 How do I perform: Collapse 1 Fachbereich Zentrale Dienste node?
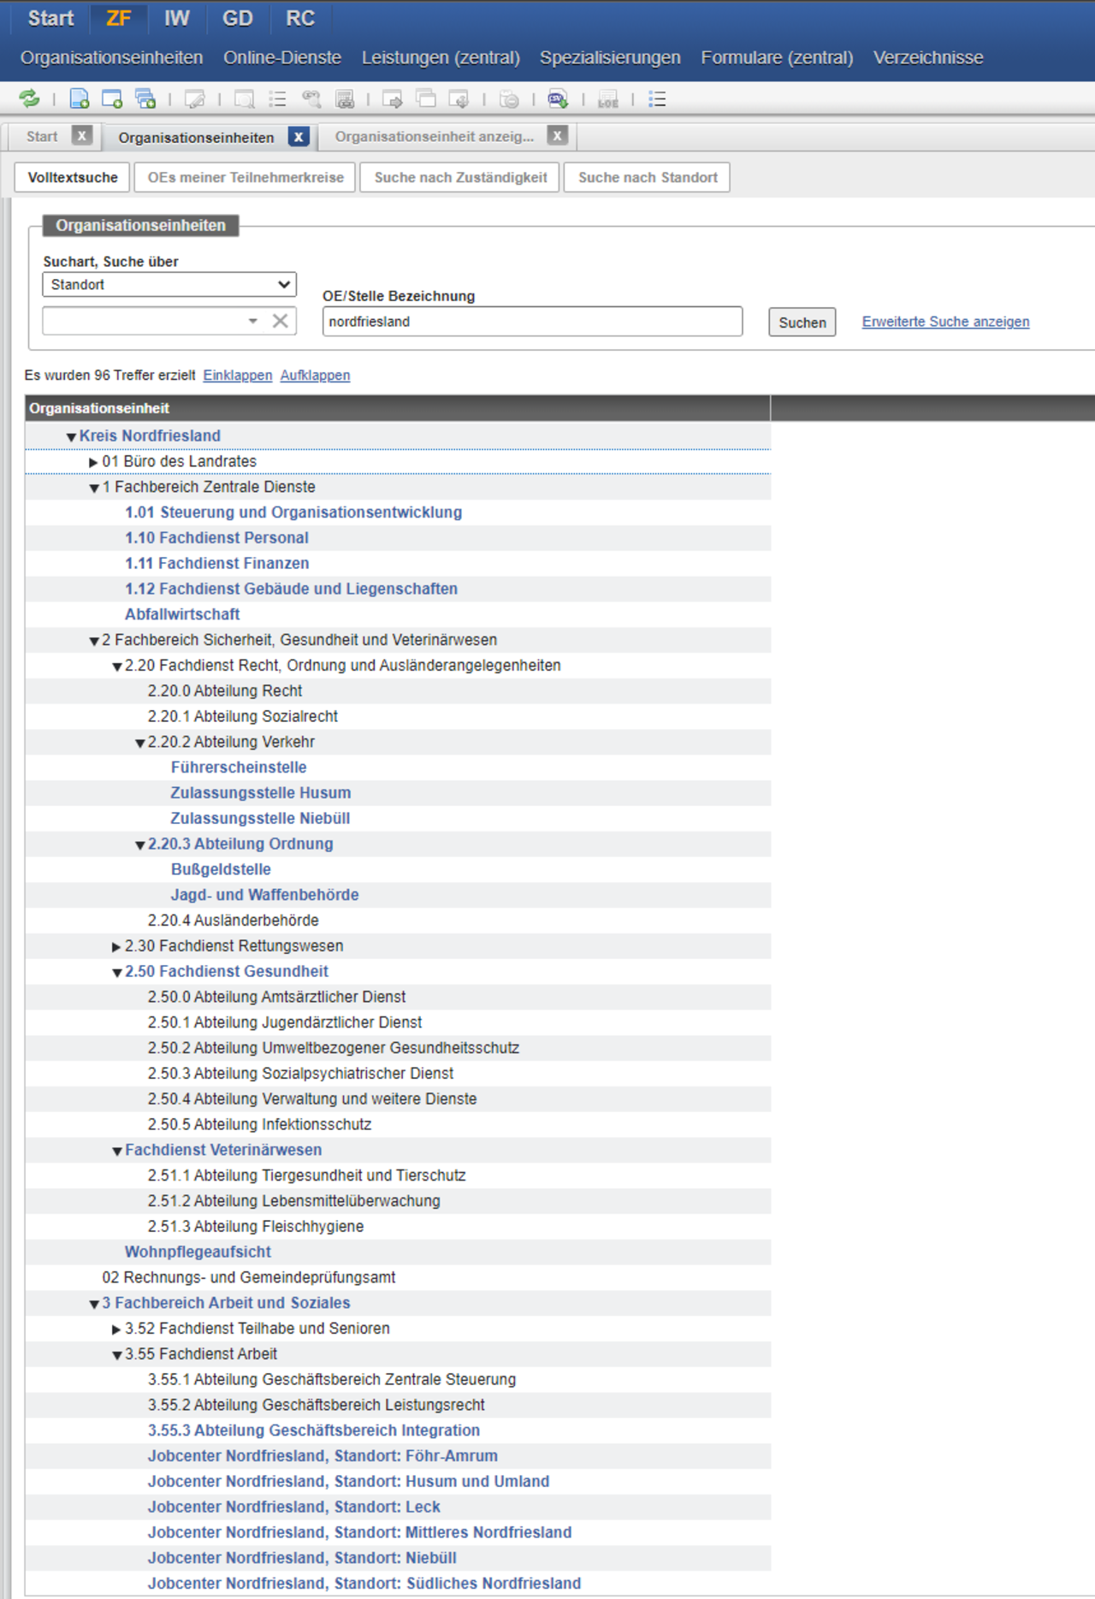point(94,489)
